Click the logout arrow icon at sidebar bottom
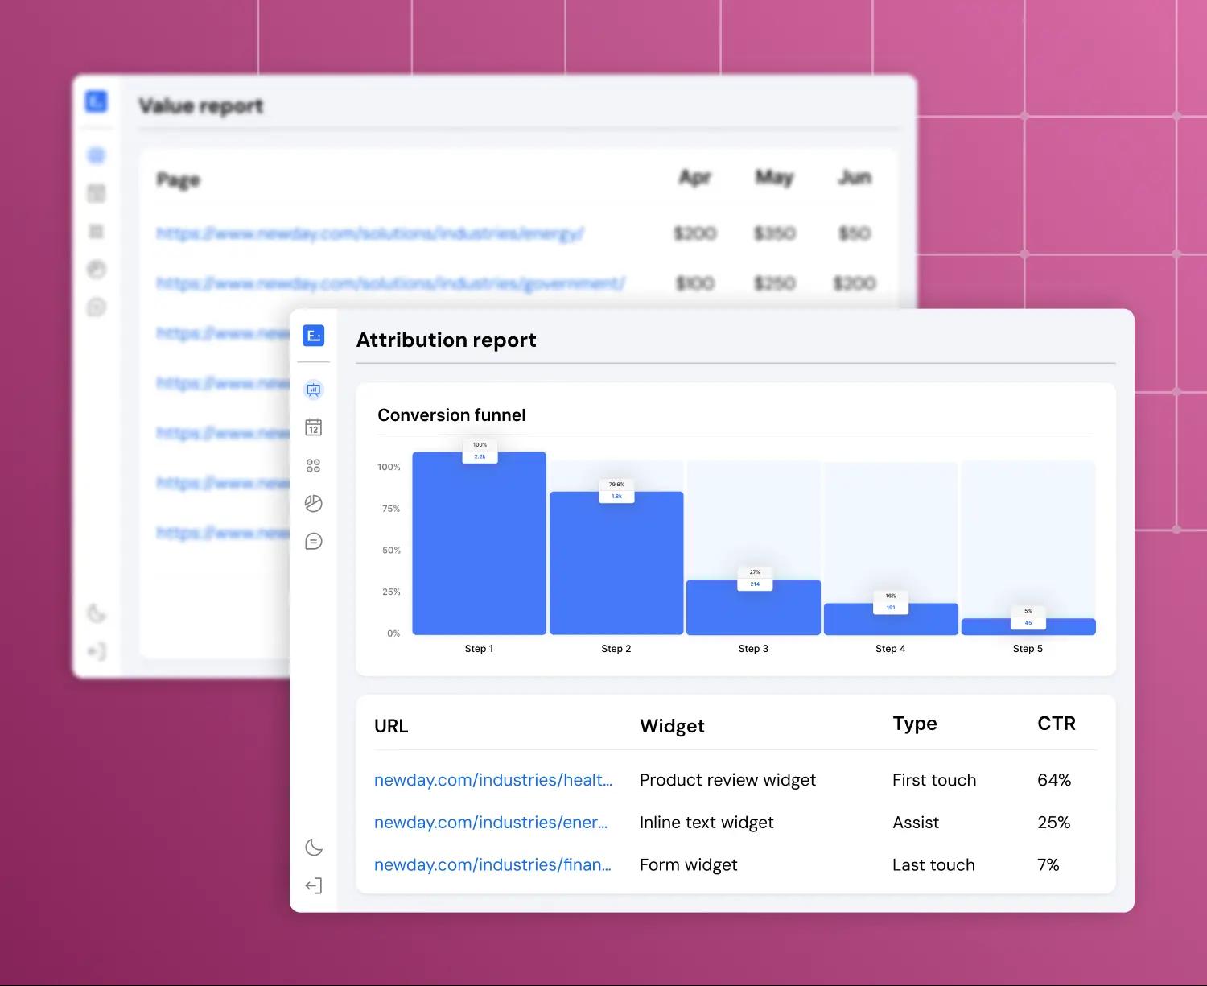Screen dimensions: 1207x986 click(x=314, y=885)
